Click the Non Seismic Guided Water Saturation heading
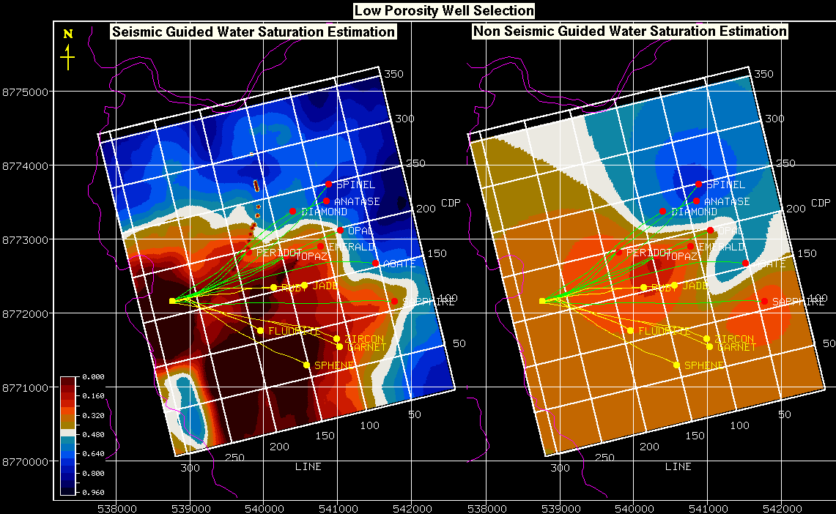This screenshot has width=836, height=514. point(629,31)
